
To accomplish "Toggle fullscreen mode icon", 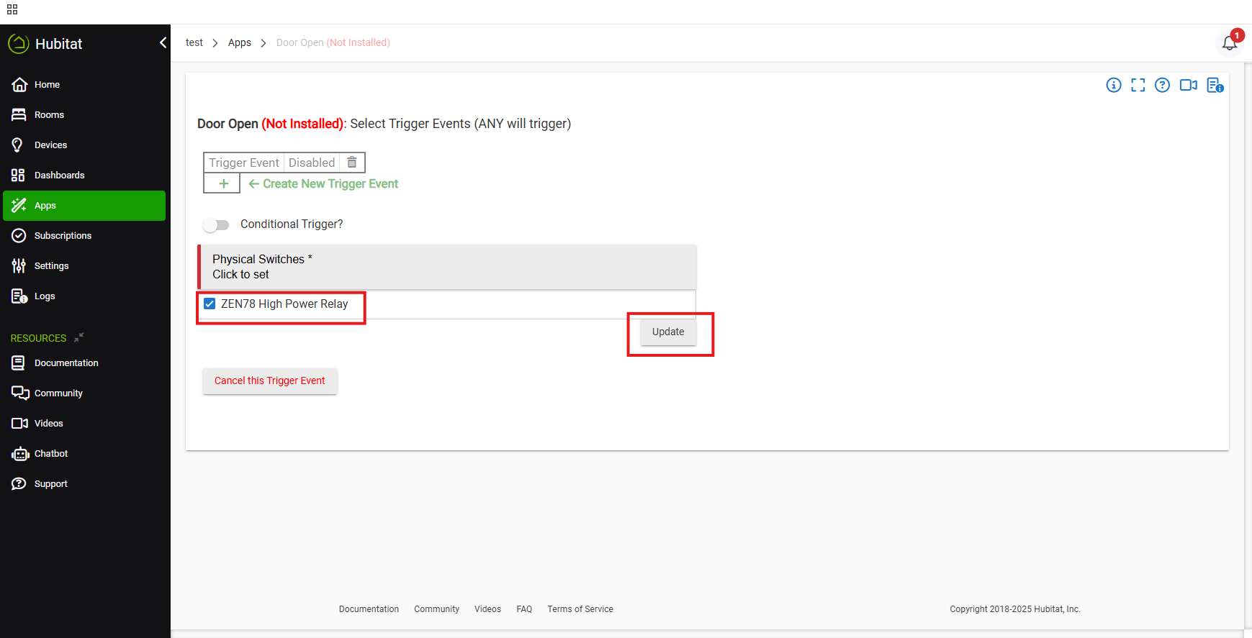I will [x=1138, y=86].
